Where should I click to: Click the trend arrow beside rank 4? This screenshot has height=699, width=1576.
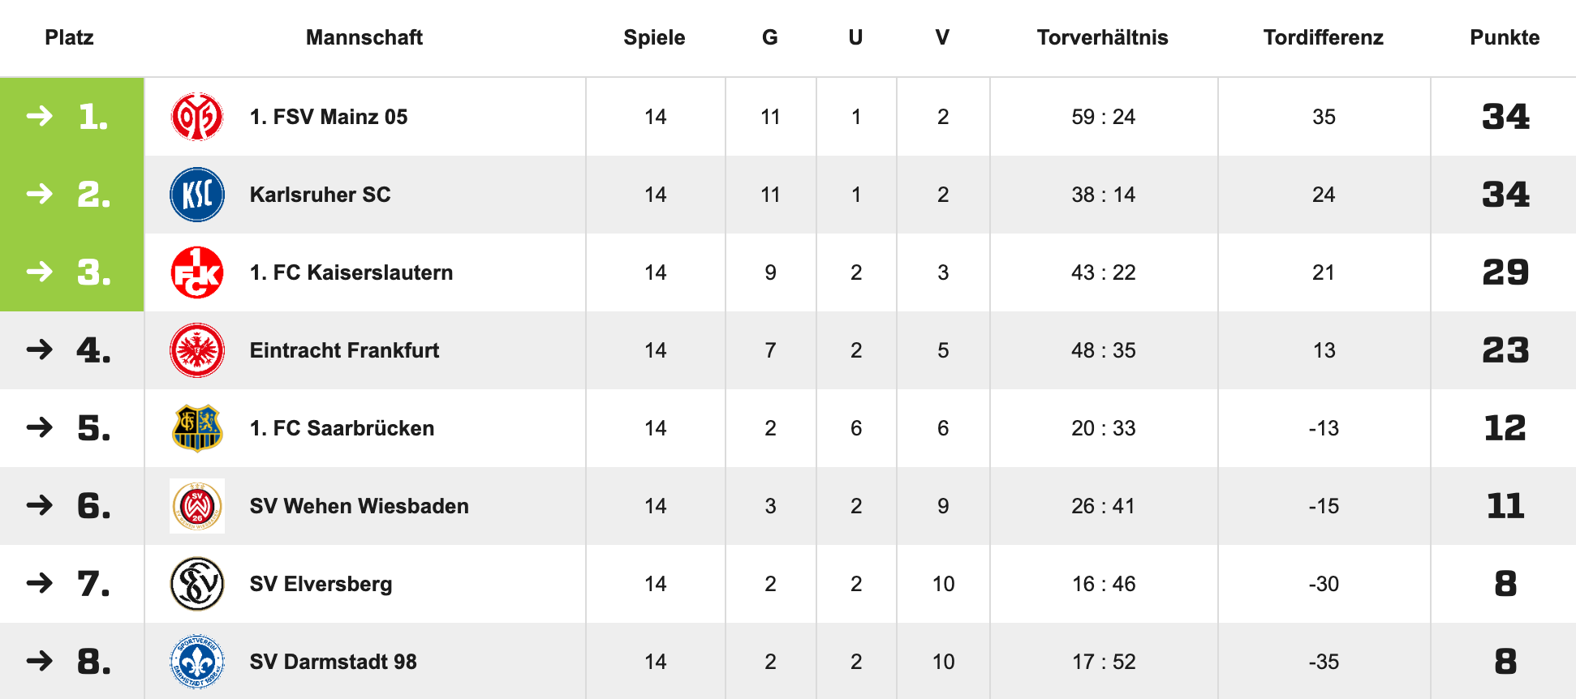point(39,350)
